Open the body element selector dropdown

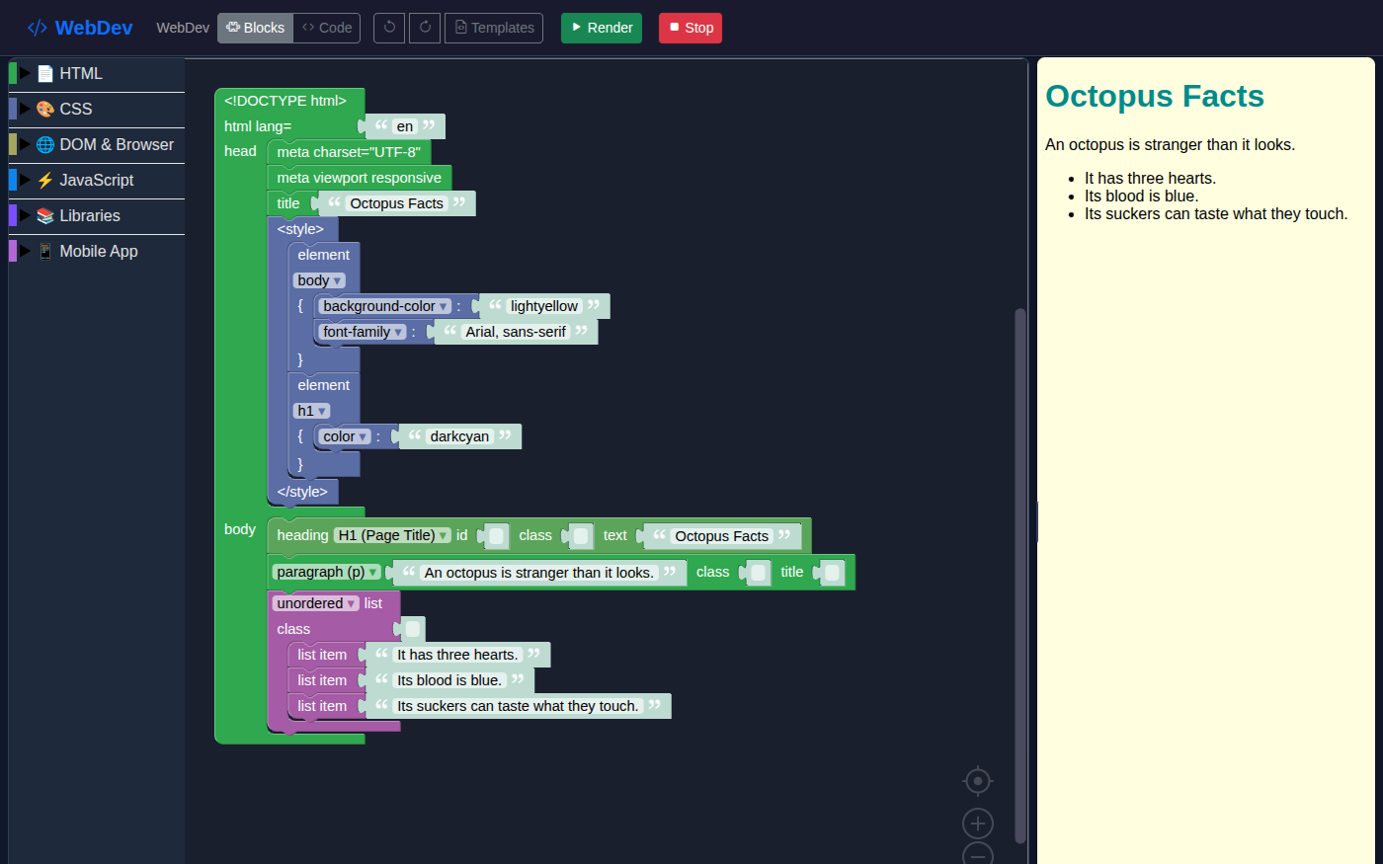click(320, 280)
